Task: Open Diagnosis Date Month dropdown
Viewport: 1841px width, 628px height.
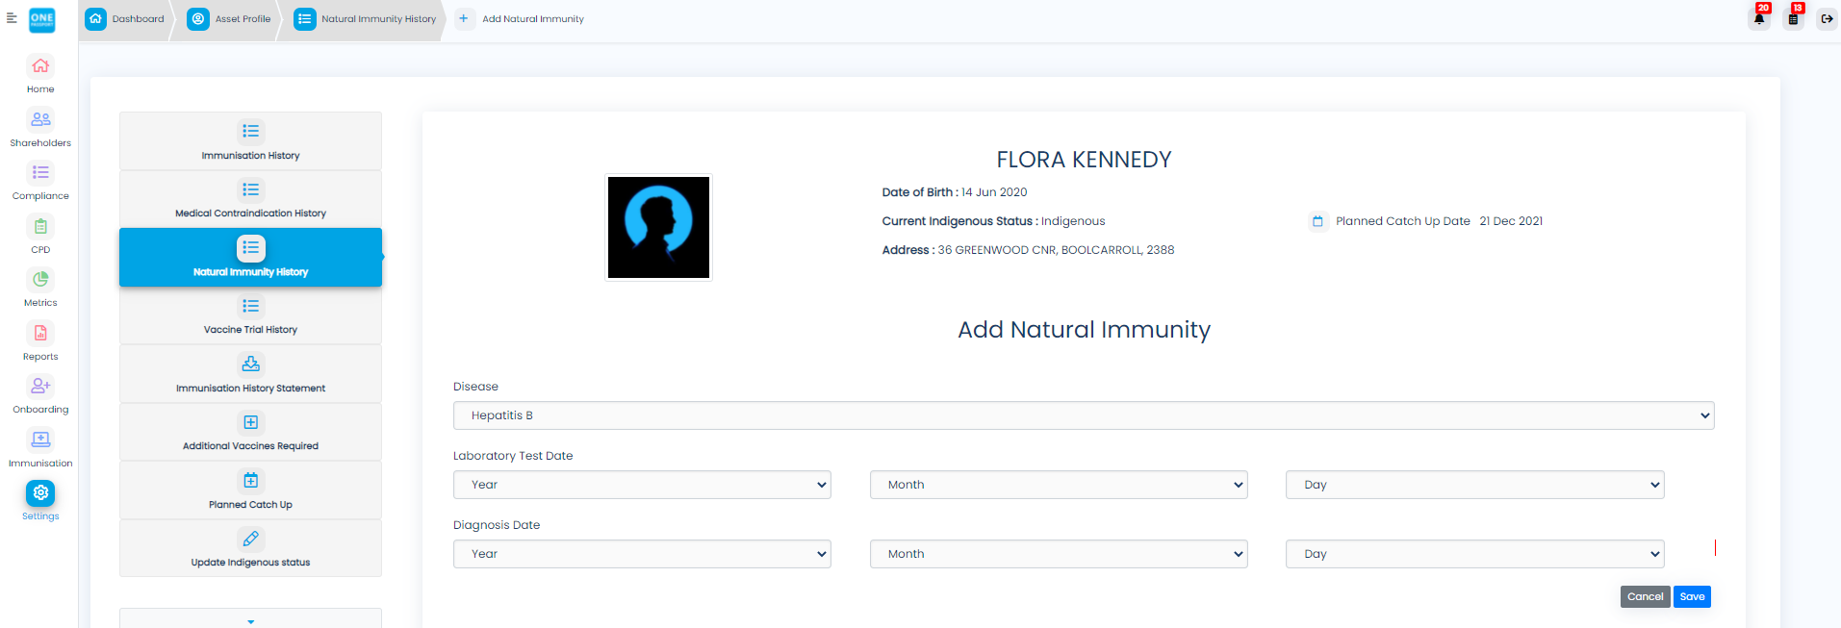Action: 1059,554
